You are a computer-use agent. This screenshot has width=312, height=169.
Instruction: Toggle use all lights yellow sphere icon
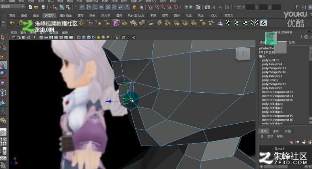pos(98,37)
